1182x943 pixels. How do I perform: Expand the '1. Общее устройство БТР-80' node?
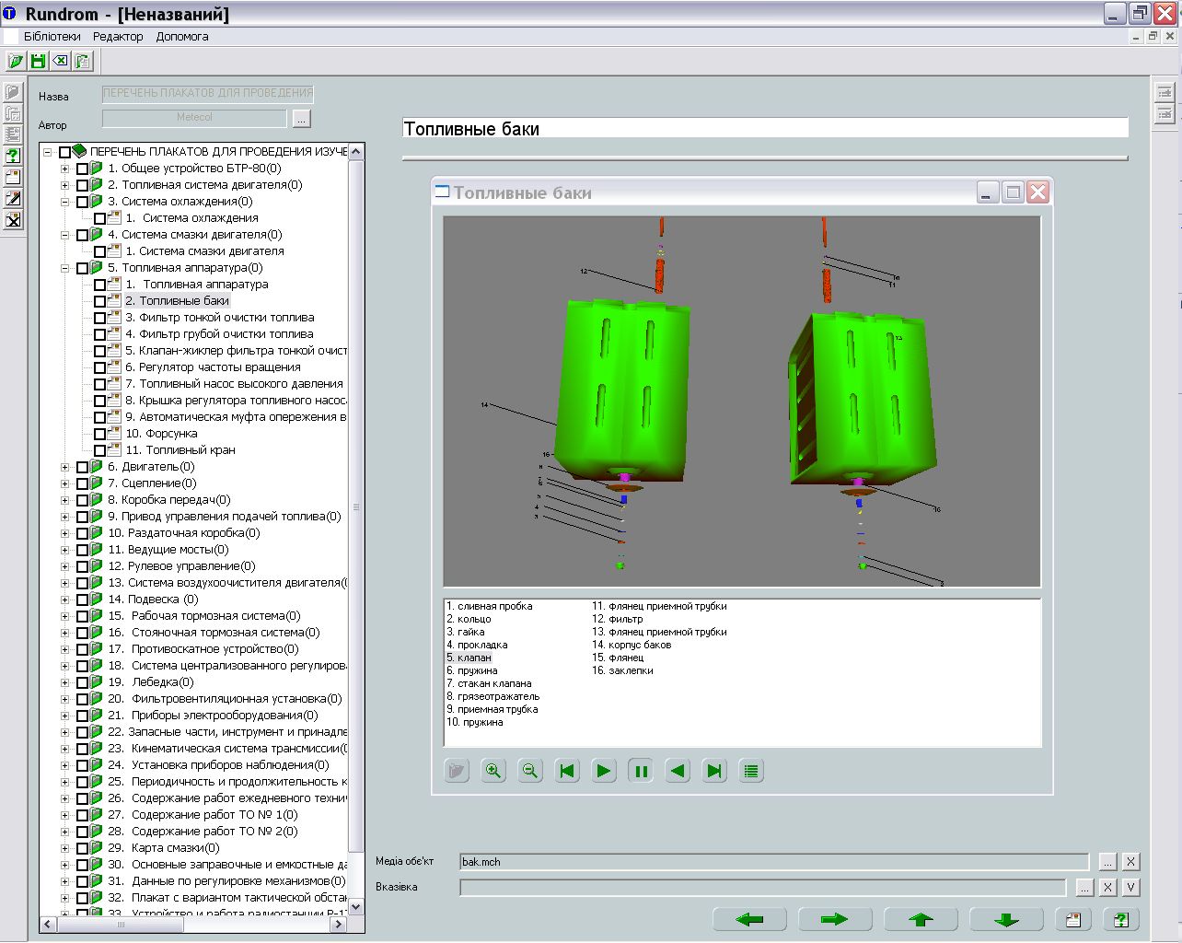click(x=64, y=169)
